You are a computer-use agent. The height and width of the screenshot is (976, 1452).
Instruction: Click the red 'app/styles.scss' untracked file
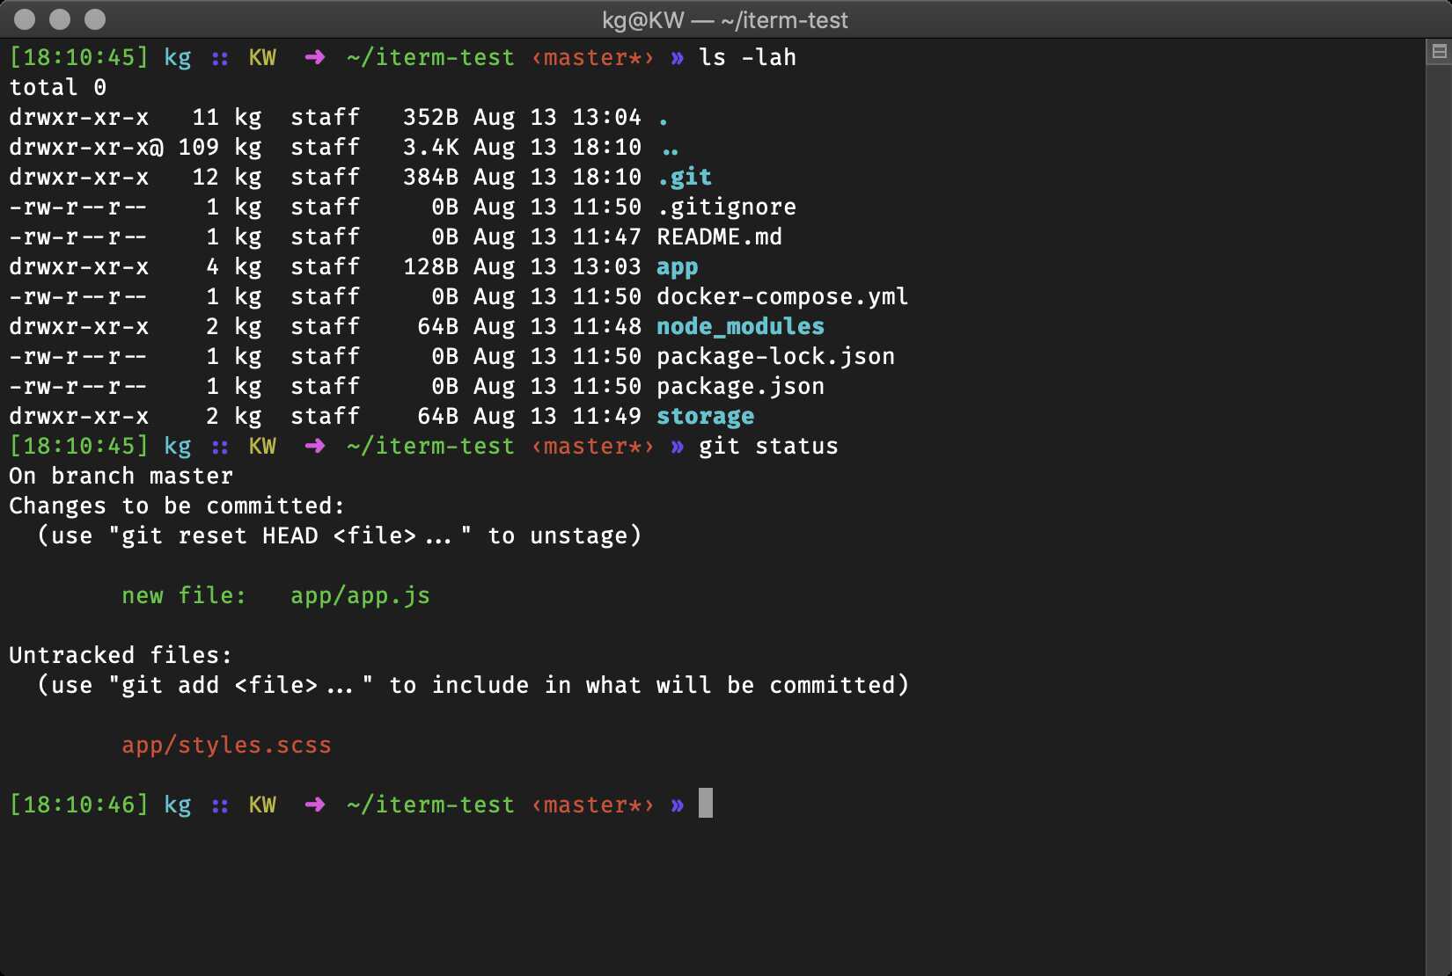click(x=227, y=745)
